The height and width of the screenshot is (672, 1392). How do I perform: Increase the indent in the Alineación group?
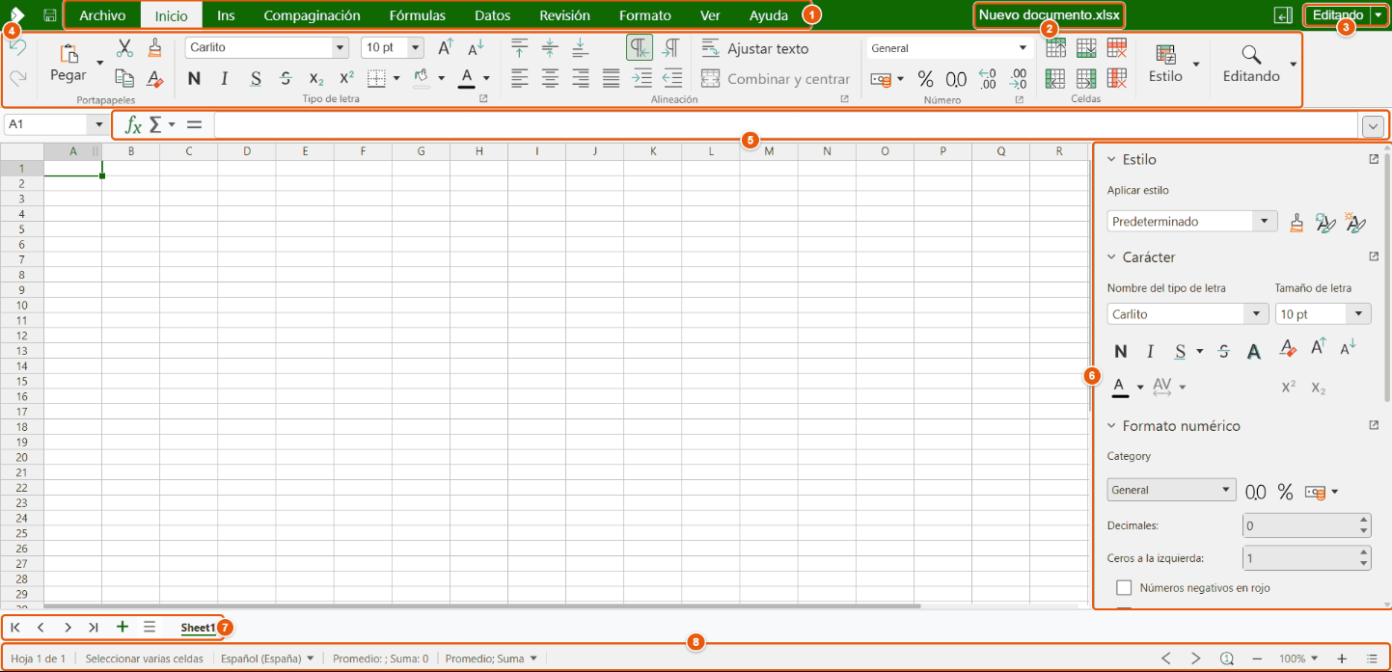(x=641, y=79)
